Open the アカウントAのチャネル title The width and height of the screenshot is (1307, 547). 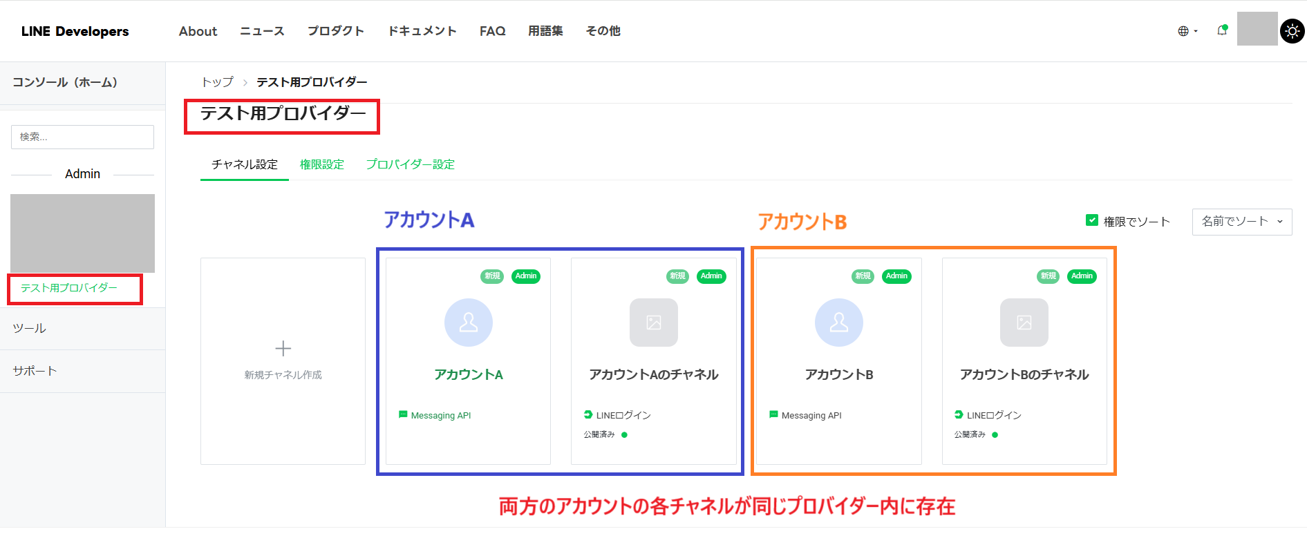(x=654, y=374)
